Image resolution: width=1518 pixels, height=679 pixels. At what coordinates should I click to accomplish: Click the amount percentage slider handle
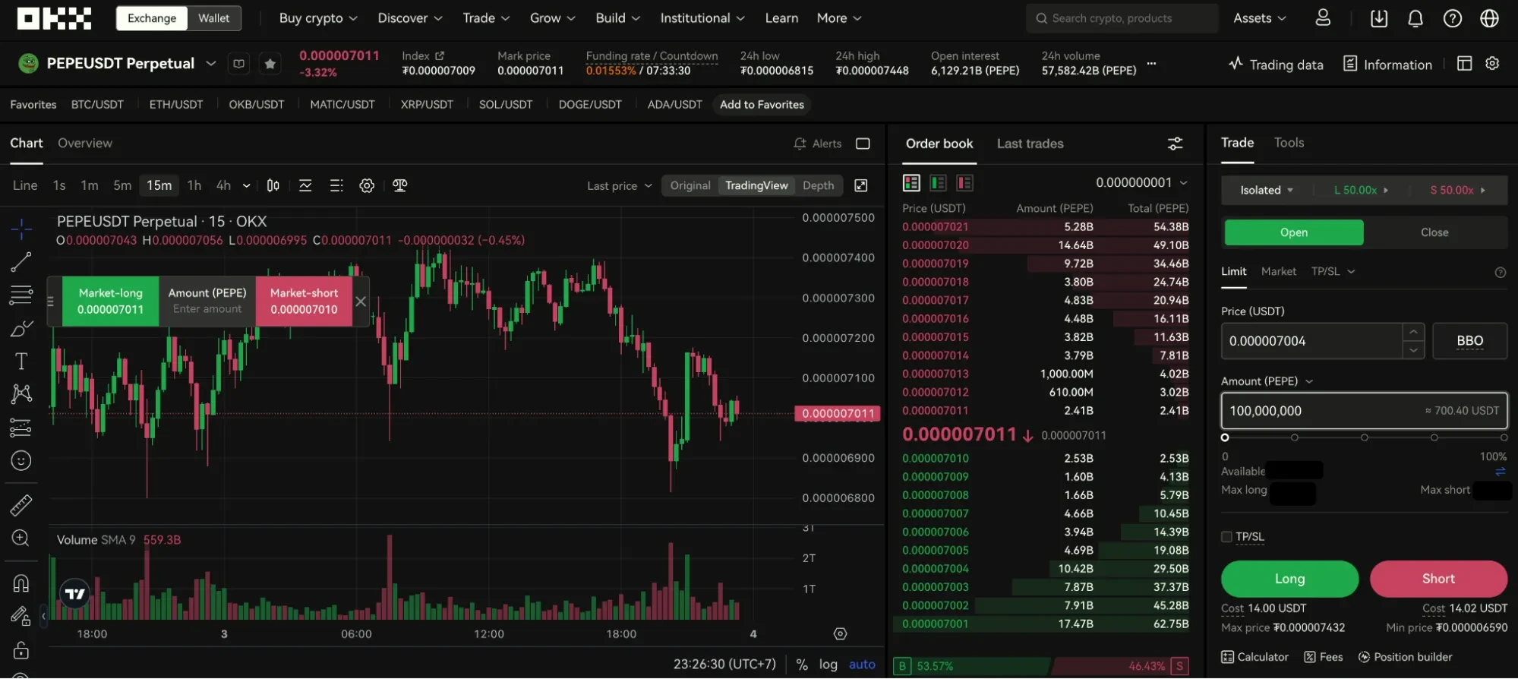pyautogui.click(x=1225, y=437)
